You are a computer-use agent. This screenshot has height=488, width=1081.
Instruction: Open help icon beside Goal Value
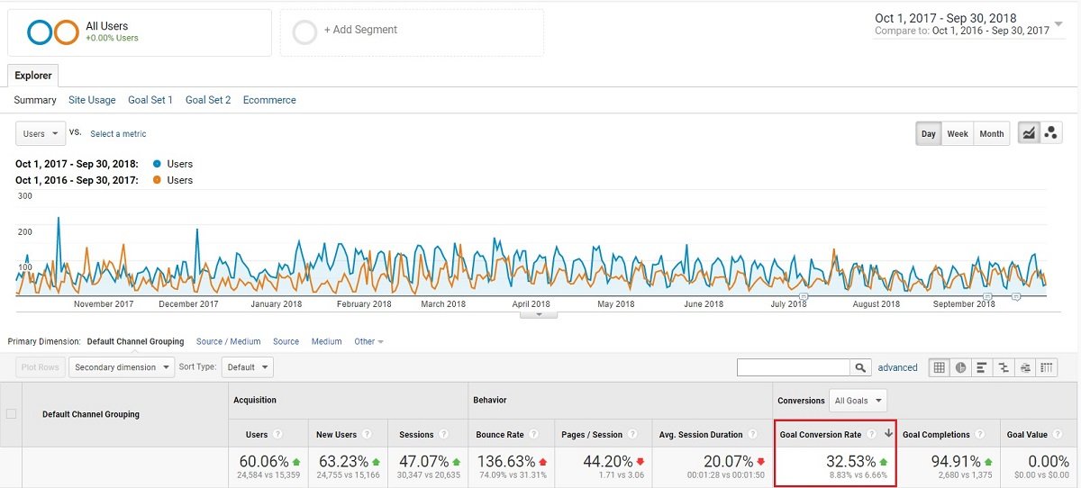[1058, 435]
